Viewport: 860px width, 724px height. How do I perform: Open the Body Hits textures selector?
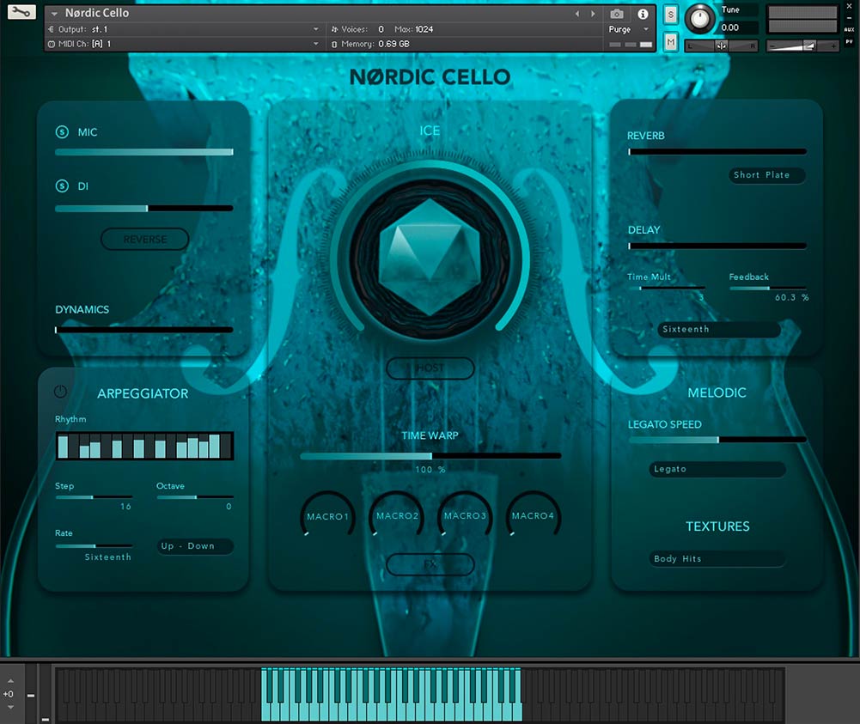click(x=717, y=558)
